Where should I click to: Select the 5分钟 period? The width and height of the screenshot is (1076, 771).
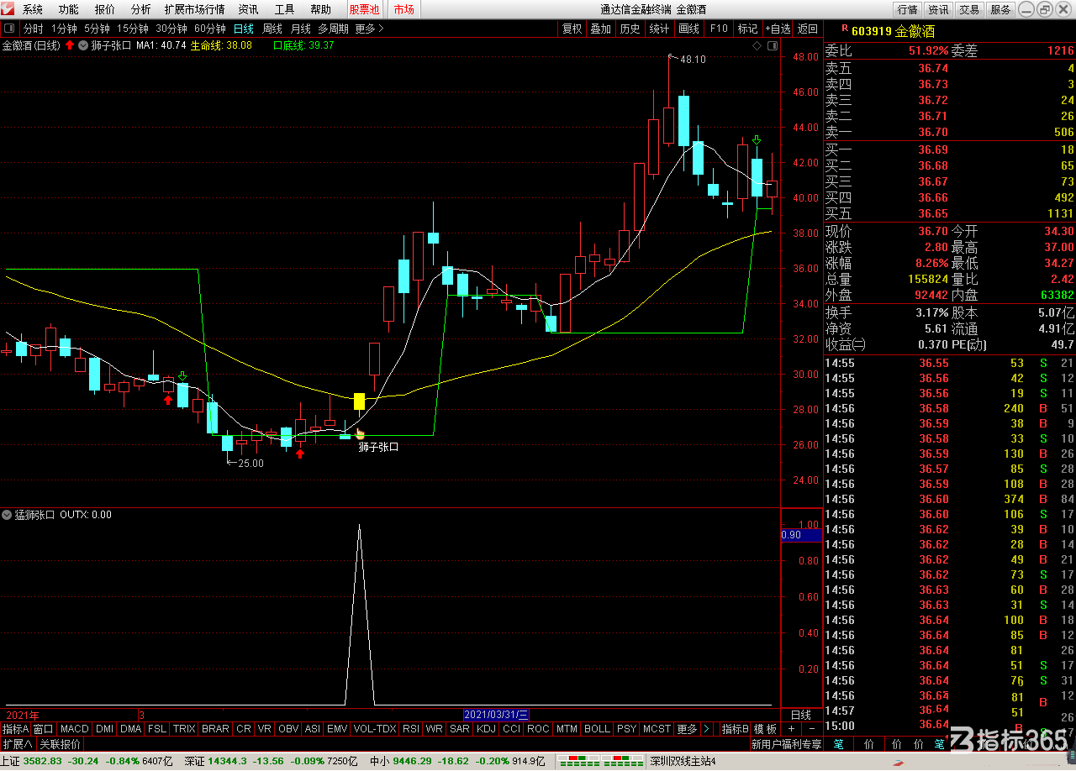(x=97, y=29)
